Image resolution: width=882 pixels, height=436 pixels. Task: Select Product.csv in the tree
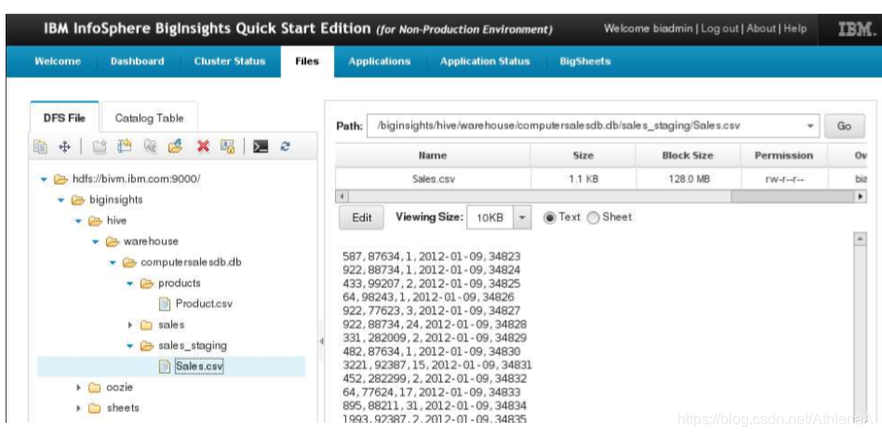click(x=204, y=304)
